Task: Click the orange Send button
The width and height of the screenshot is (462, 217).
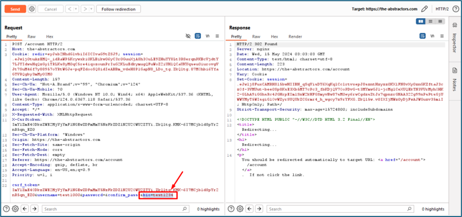Action: pyautogui.click(x=15, y=9)
